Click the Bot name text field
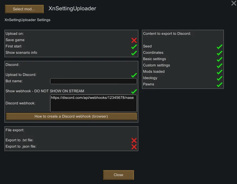The height and width of the screenshot is (184, 237). (x=93, y=81)
